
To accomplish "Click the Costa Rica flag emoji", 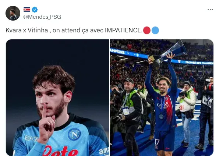I will [27, 10].
